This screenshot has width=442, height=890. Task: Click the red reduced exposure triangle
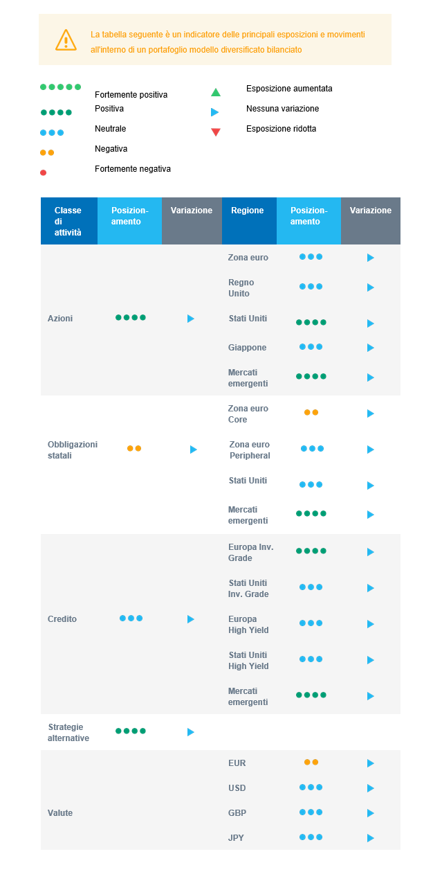point(216,132)
